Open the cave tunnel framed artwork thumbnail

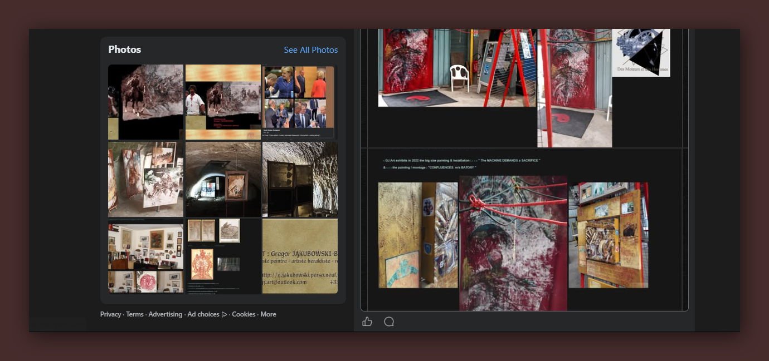(223, 179)
